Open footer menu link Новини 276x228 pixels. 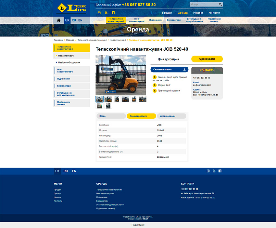57,197
